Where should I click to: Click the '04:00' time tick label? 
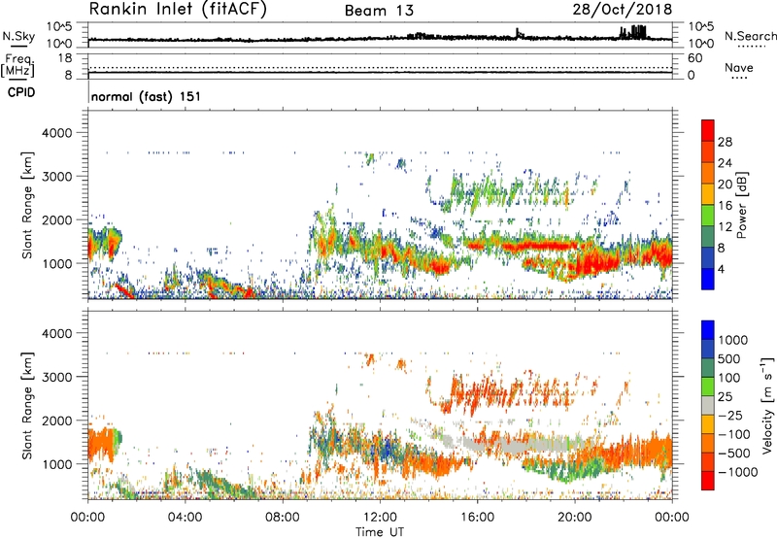coord(185,518)
